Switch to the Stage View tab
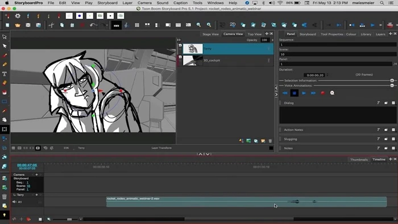 click(210, 34)
